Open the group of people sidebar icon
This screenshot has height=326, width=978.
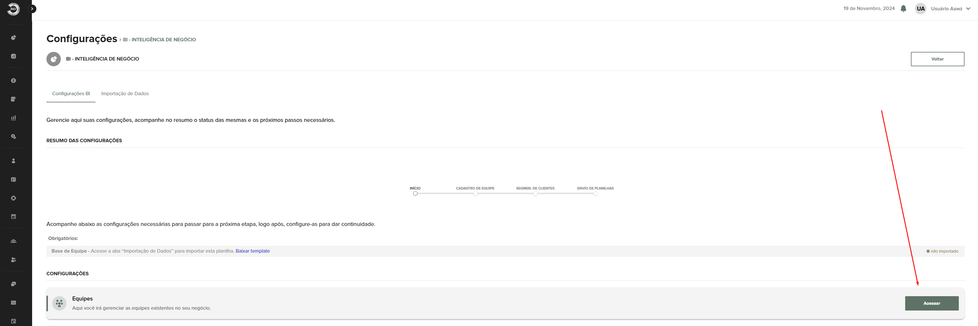point(13,241)
